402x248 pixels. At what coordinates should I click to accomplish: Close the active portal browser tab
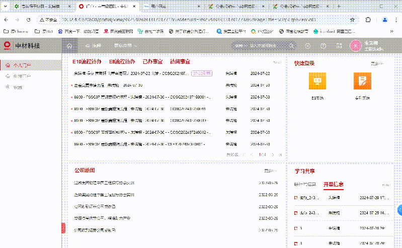[134, 7]
